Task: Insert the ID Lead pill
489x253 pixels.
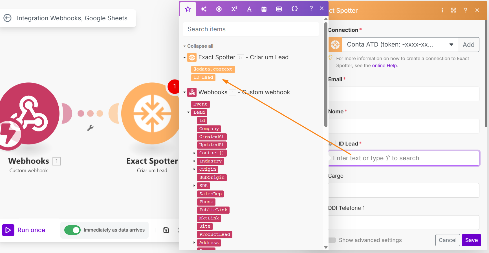Action: tap(203, 77)
